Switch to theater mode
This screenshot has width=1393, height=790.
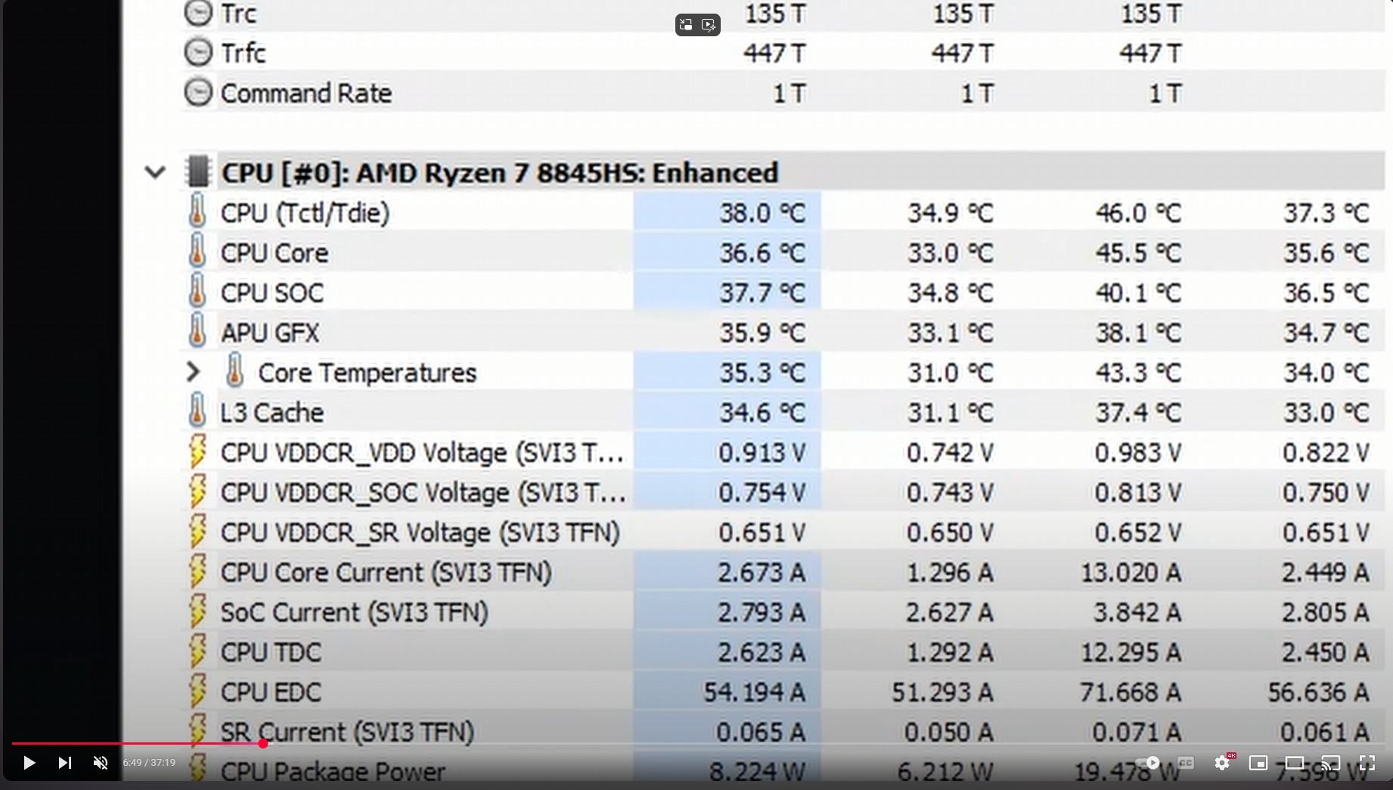[1295, 763]
